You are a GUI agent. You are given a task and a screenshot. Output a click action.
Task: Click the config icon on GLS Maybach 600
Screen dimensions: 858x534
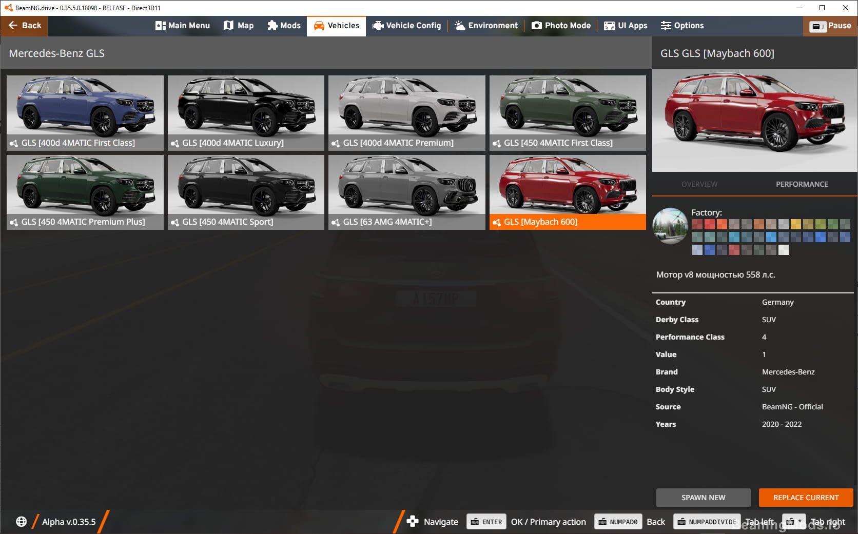497,223
